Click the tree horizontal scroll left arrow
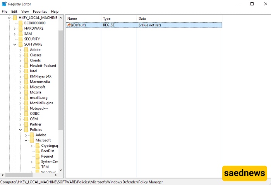The image size is (271, 185). [3, 175]
